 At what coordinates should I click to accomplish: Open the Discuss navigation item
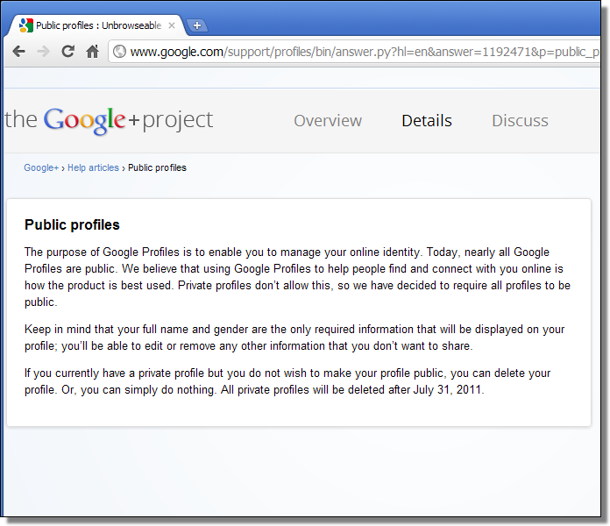coord(520,121)
